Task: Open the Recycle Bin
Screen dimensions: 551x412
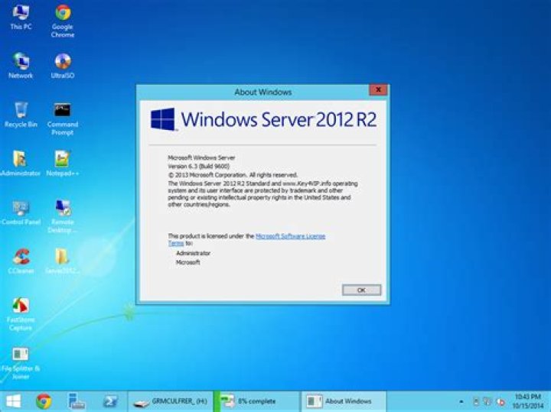Action: pyautogui.click(x=21, y=115)
